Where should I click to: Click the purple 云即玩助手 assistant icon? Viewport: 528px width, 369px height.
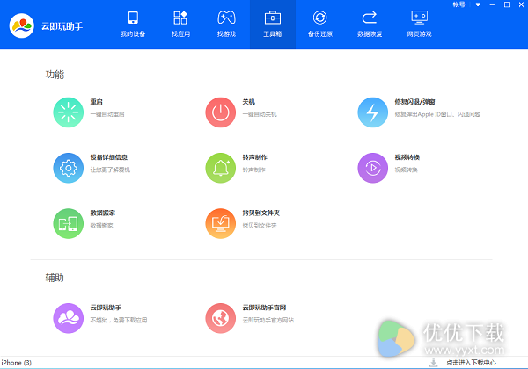click(69, 318)
